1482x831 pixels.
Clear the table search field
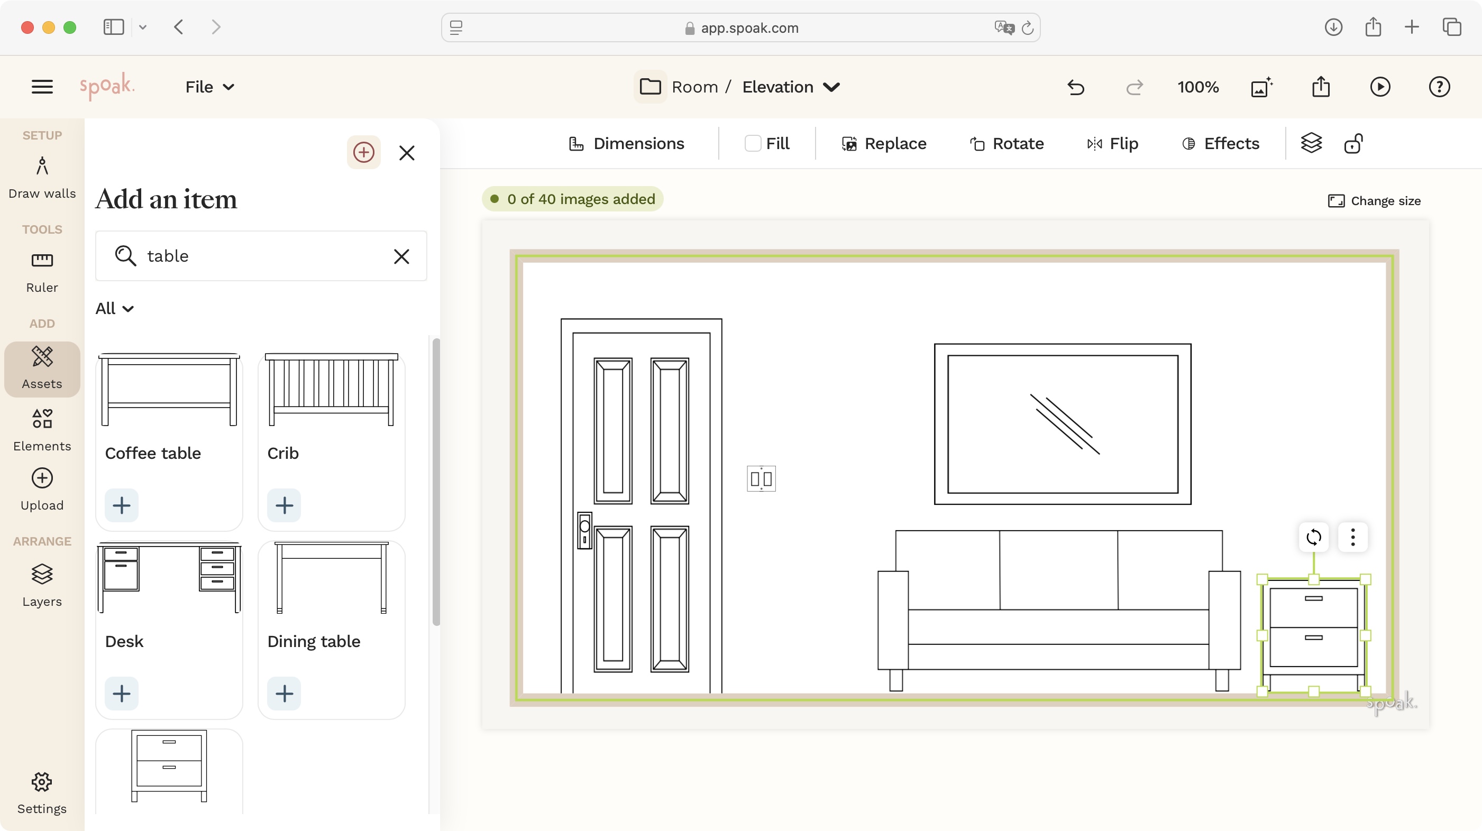click(x=401, y=256)
